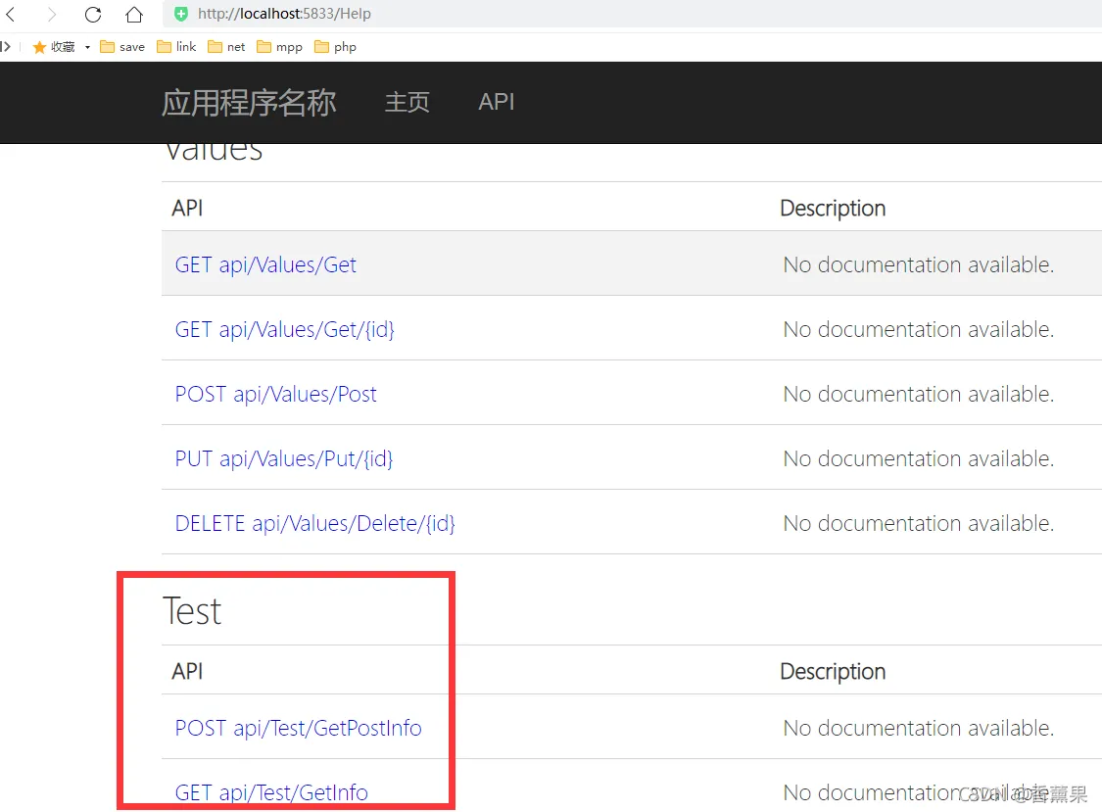Click description text of PUT api/Values/Put row
This screenshot has width=1102, height=812.
click(x=919, y=459)
